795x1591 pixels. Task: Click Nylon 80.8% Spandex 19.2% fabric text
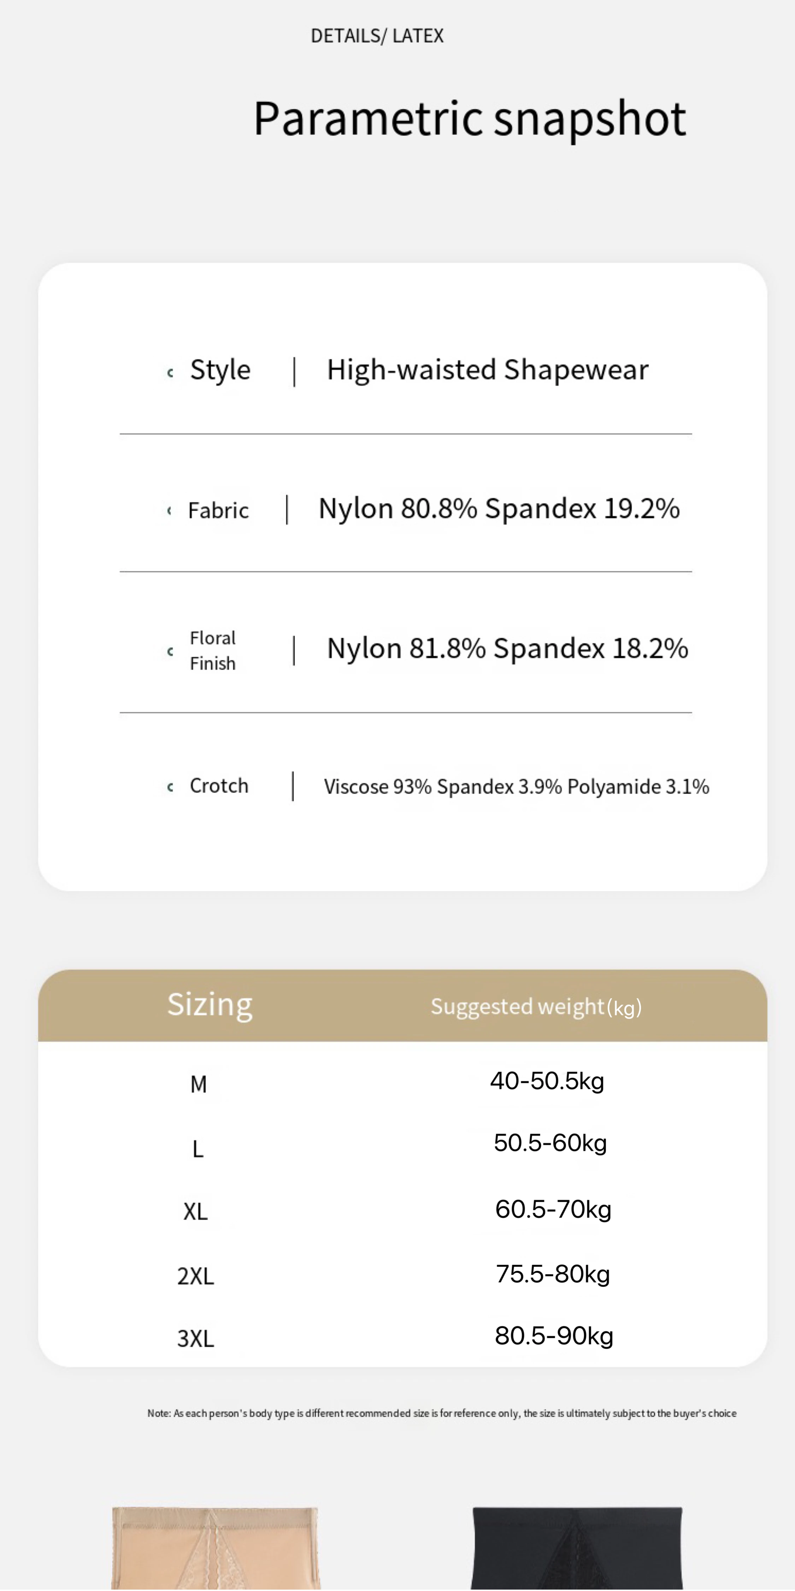click(x=499, y=509)
